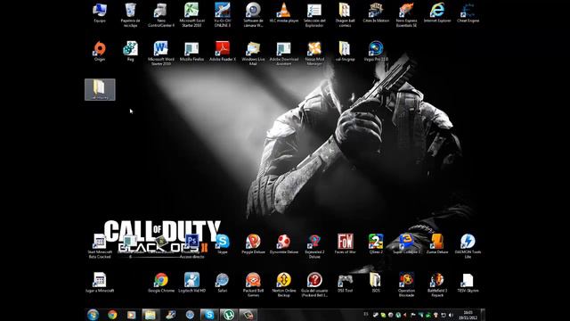Image resolution: width=570 pixels, height=321 pixels.
Task: Launch Operation Blockade shortcut
Action: click(x=406, y=284)
